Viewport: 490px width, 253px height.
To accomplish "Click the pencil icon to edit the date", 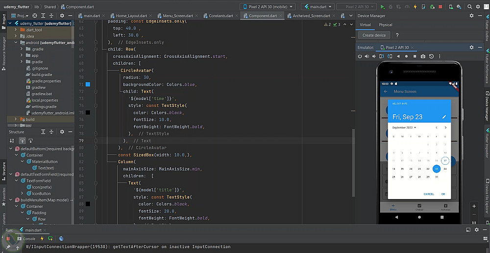I will pos(444,117).
